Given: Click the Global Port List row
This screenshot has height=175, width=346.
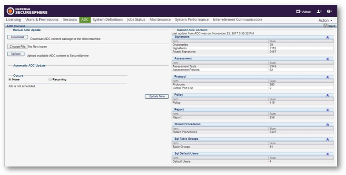Looking at the screenshot, I should click(253, 88).
